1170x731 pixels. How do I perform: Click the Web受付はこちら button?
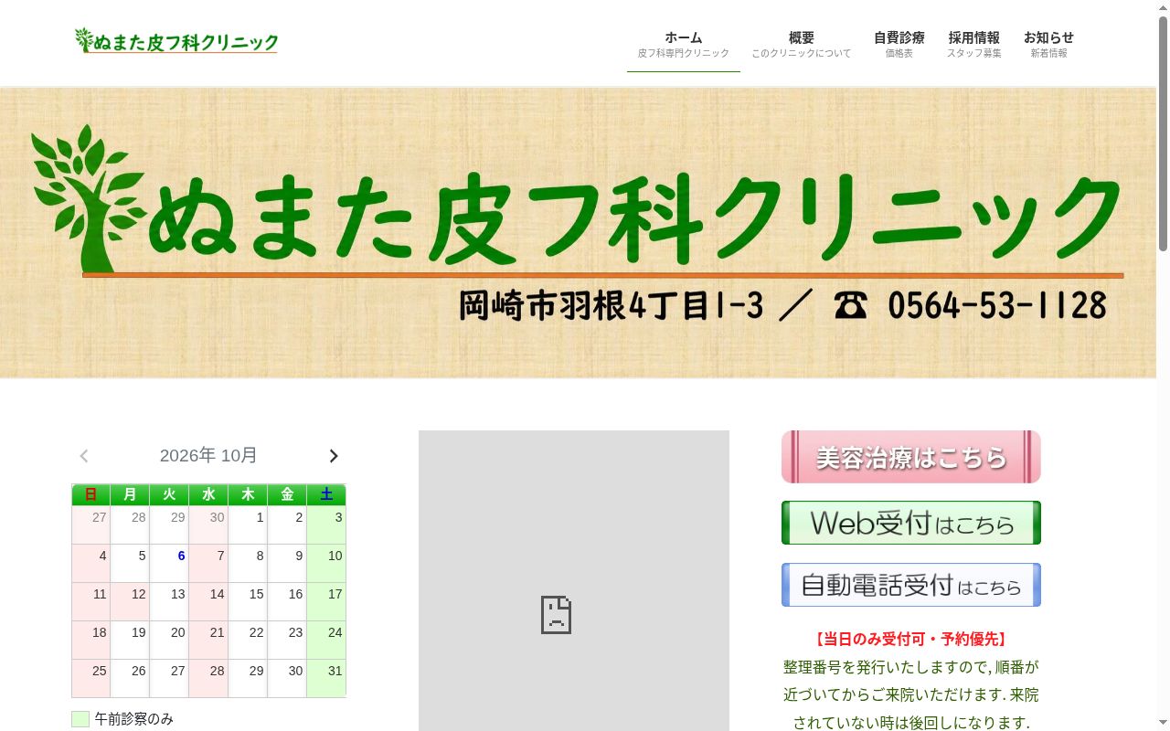tap(911, 523)
